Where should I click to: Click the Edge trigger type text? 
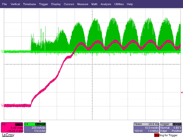point(164,131)
